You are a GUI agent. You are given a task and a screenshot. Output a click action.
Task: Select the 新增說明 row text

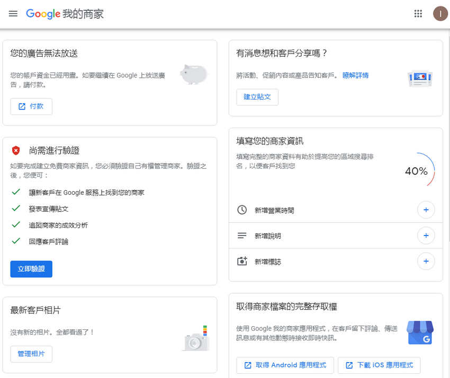[268, 236]
